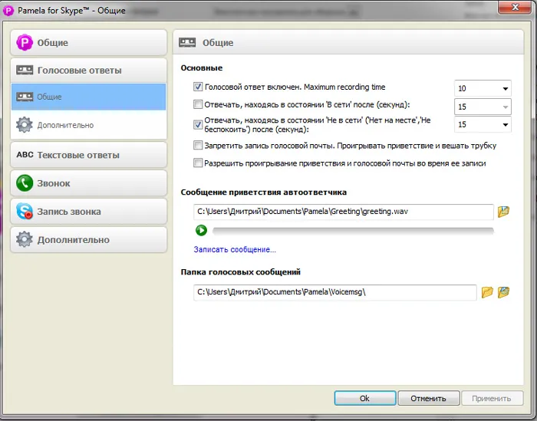Toggle answering in 'Не в сети' state checkbox
Viewport: 537px width, 421px height.
198,124
